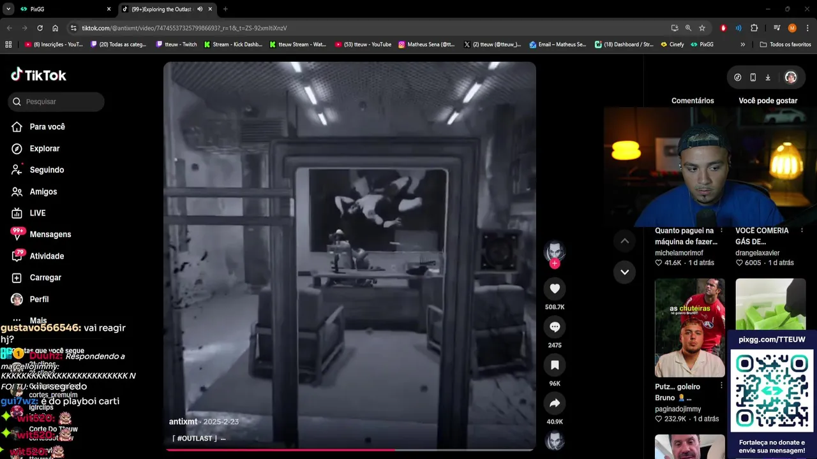Click the #OUTLAST hashtag

195,439
